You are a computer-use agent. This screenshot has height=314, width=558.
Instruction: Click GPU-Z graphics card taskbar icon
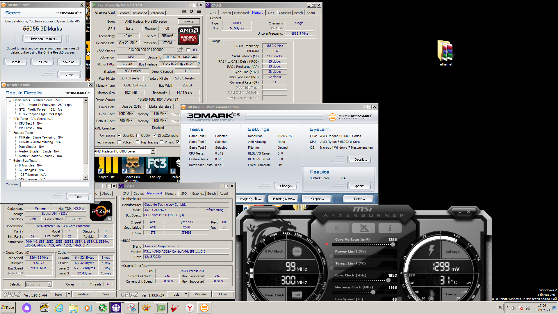(161, 308)
